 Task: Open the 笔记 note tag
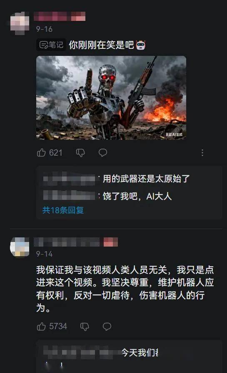click(x=51, y=45)
